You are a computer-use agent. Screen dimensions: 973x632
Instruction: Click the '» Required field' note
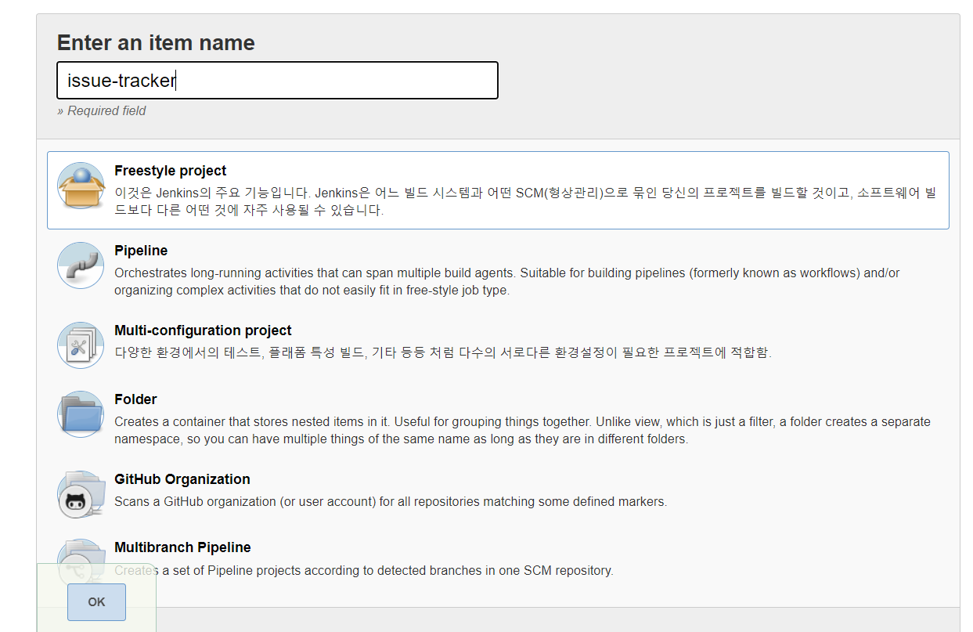pos(102,110)
